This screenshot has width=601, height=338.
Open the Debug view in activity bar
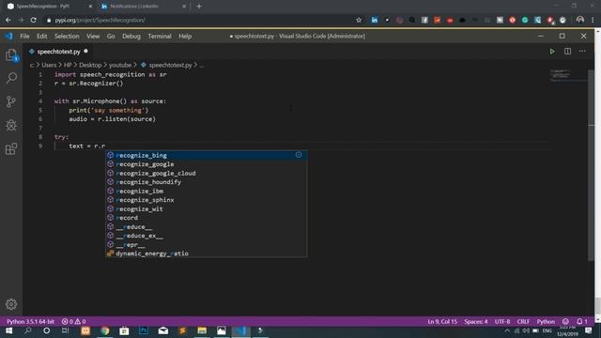[x=11, y=125]
